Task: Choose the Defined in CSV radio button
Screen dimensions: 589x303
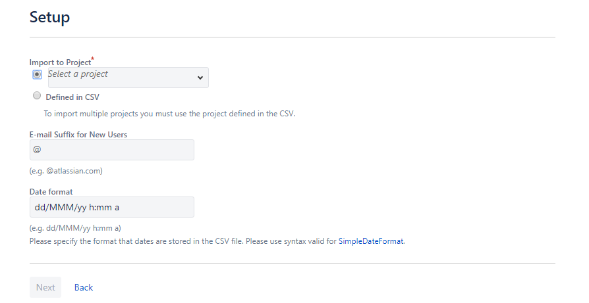Action: (37, 95)
